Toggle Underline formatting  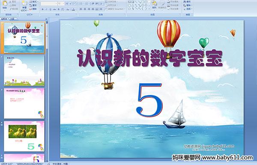point(50,9)
